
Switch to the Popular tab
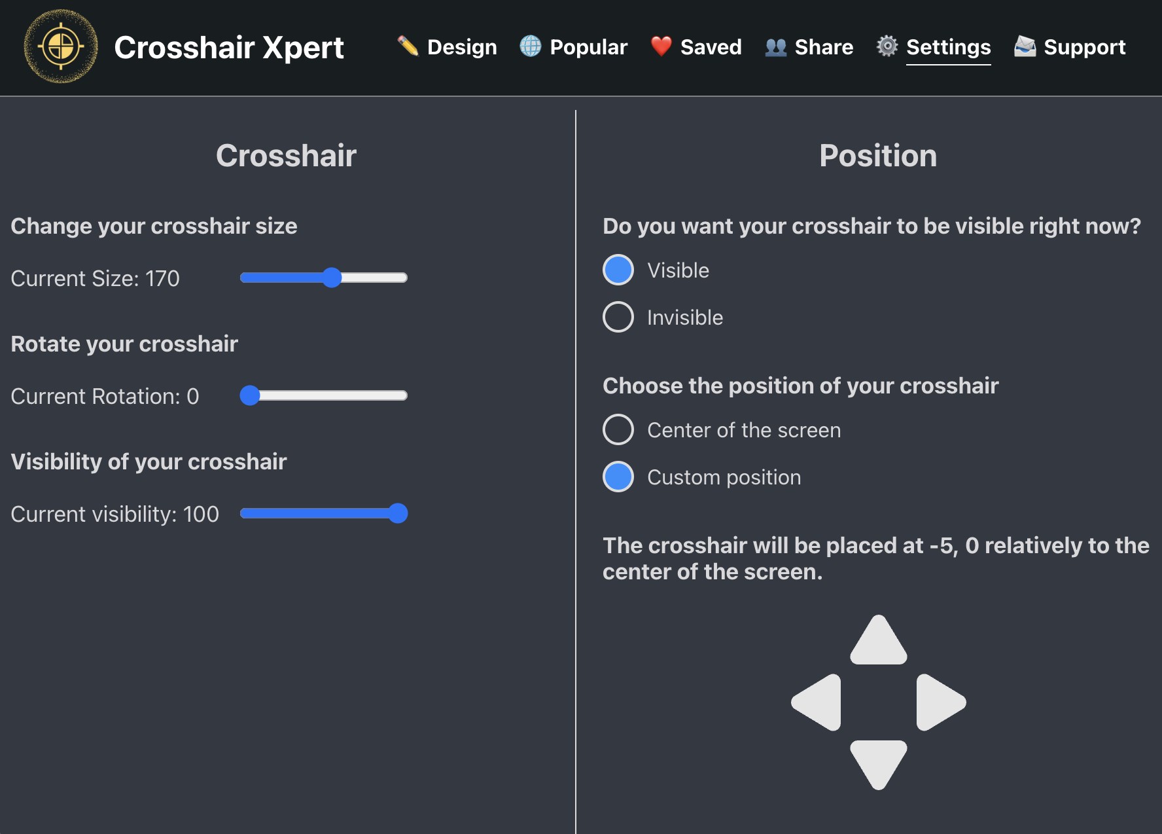[588, 47]
